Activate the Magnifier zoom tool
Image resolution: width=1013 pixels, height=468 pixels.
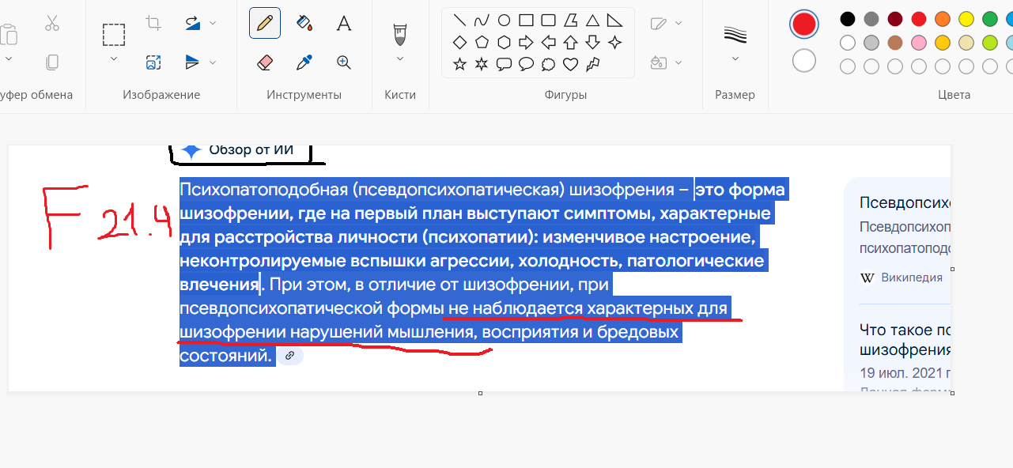[x=344, y=62]
